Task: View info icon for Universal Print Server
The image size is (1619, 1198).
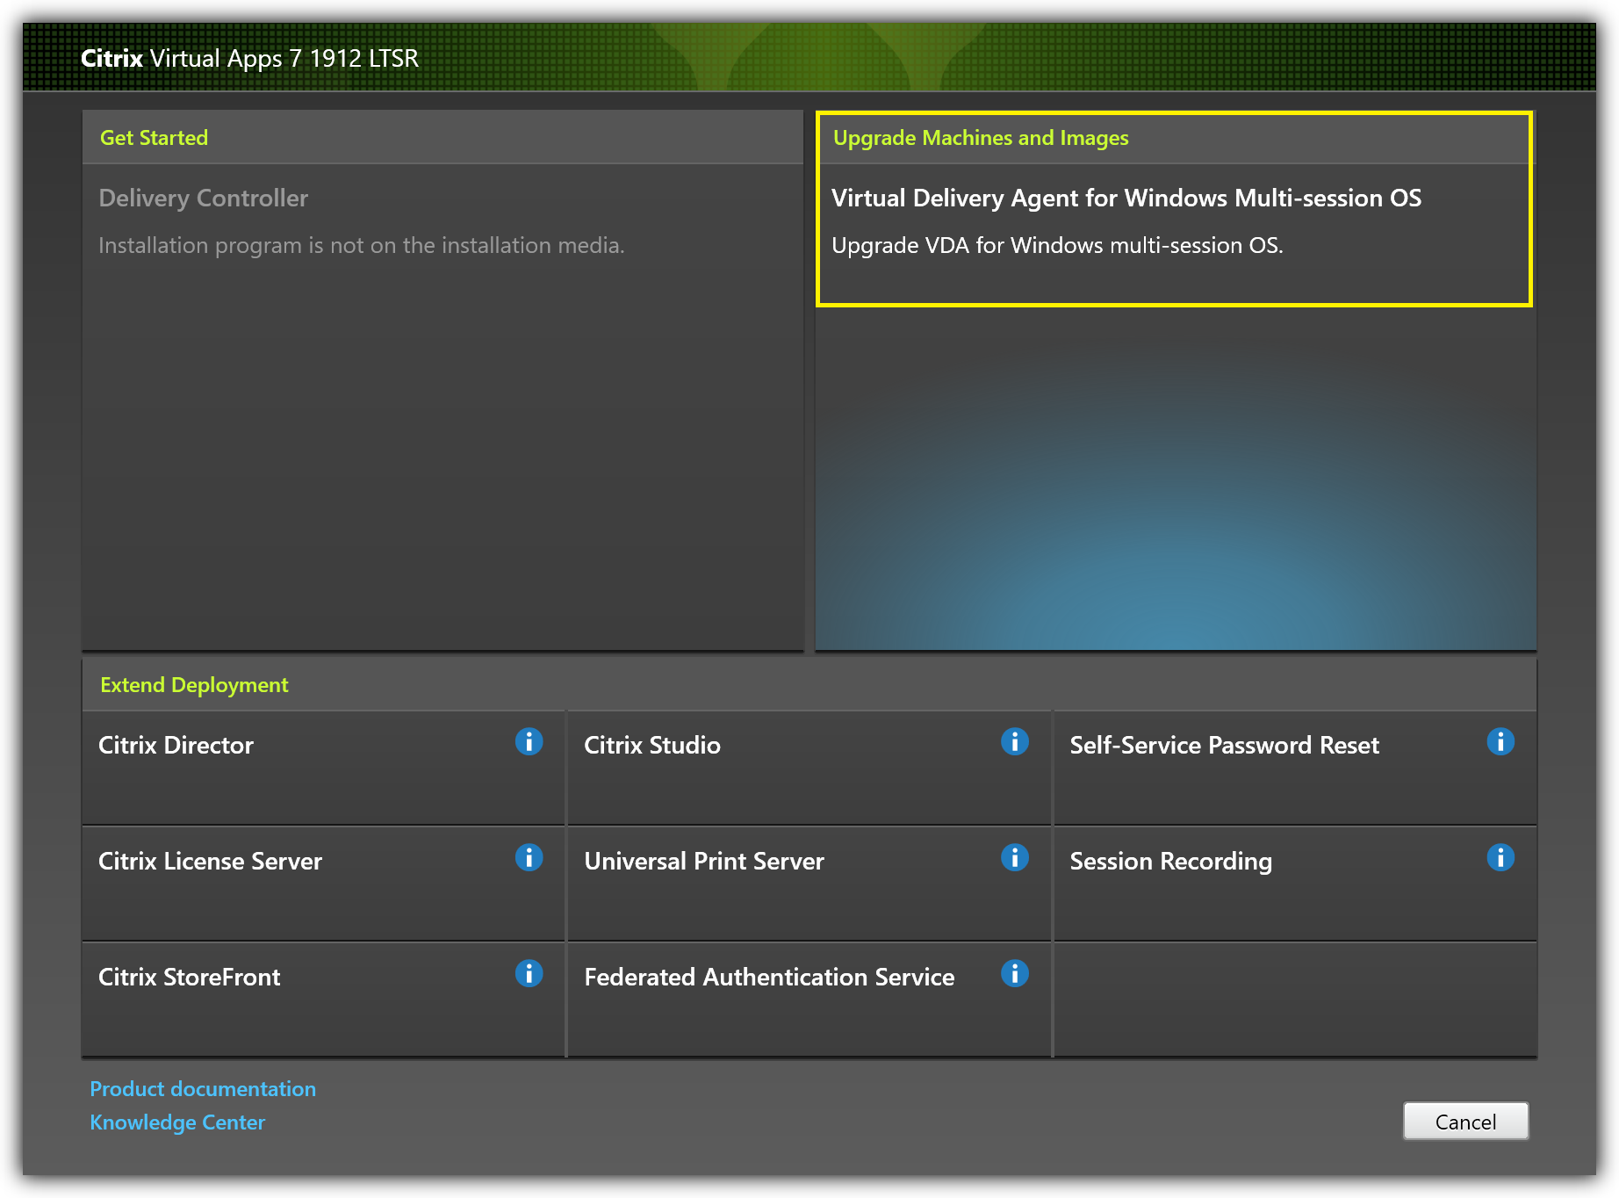Action: click(1014, 858)
